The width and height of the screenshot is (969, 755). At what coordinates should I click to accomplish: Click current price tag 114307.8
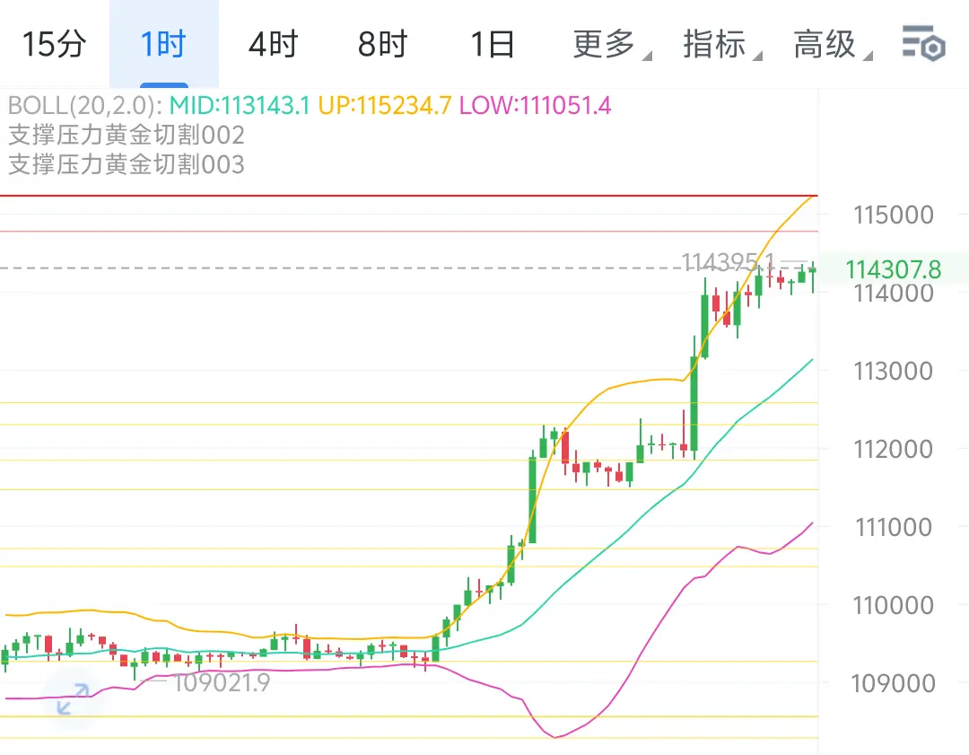[893, 269]
